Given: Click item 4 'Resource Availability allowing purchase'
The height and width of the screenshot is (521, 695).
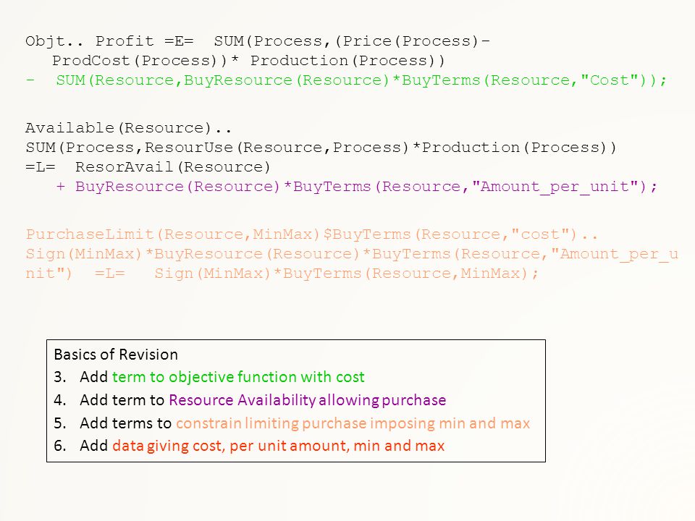Looking at the screenshot, I should point(307,400).
